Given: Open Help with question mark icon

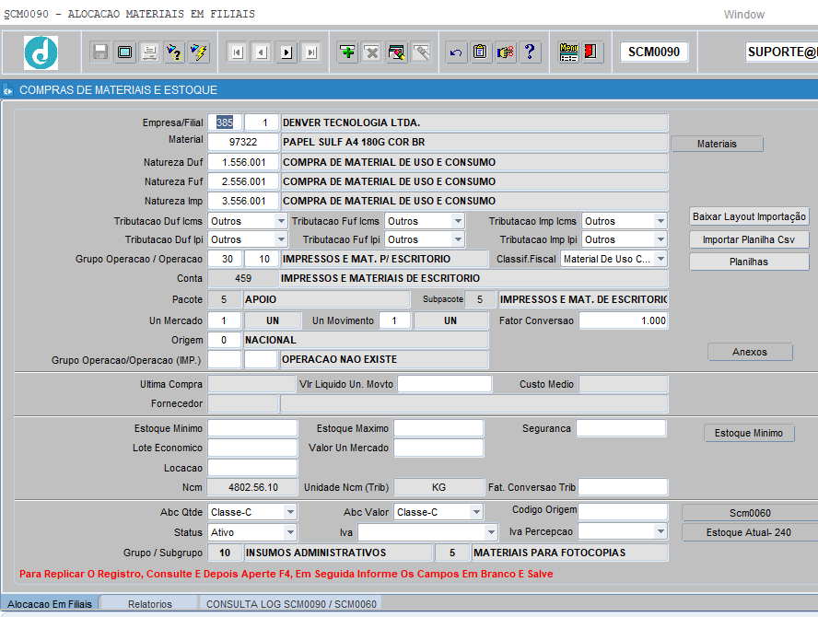Looking at the screenshot, I should [x=530, y=52].
